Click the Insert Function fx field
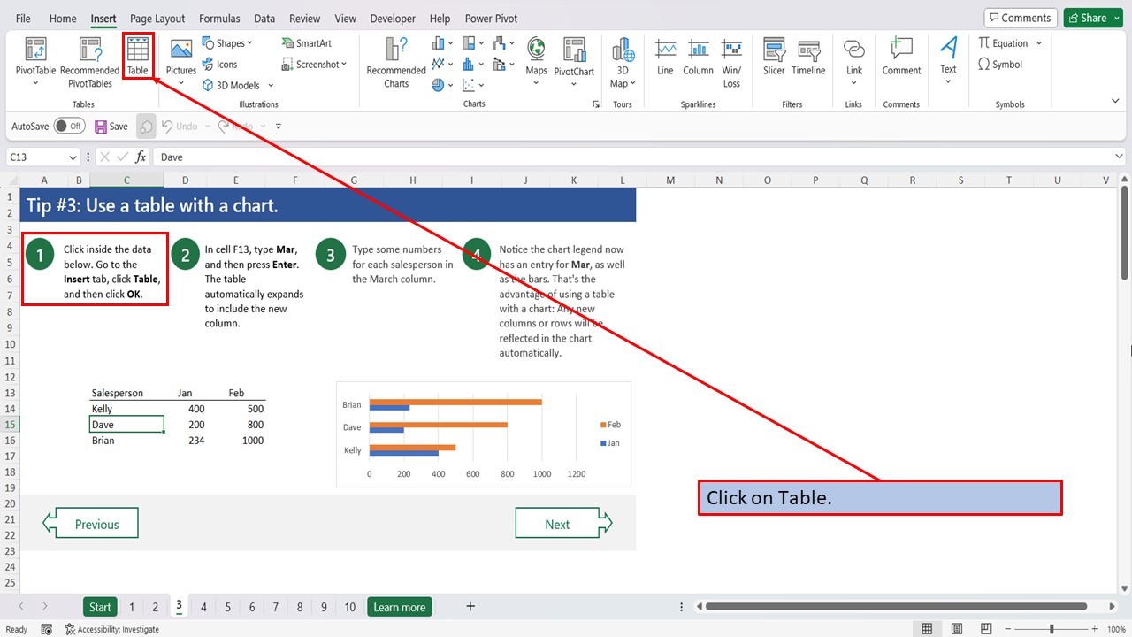 pos(141,157)
